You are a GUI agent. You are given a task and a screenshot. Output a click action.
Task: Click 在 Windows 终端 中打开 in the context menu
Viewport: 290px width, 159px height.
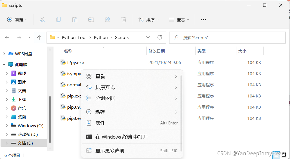(x=121, y=137)
